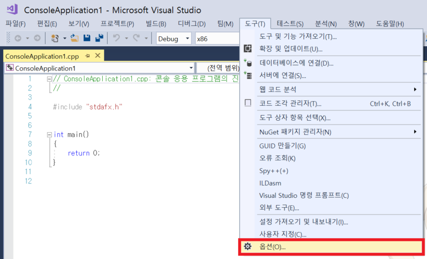The width and height of the screenshot is (427, 259).
Task: Click the Visual Studio logo icon
Action: point(13,9)
